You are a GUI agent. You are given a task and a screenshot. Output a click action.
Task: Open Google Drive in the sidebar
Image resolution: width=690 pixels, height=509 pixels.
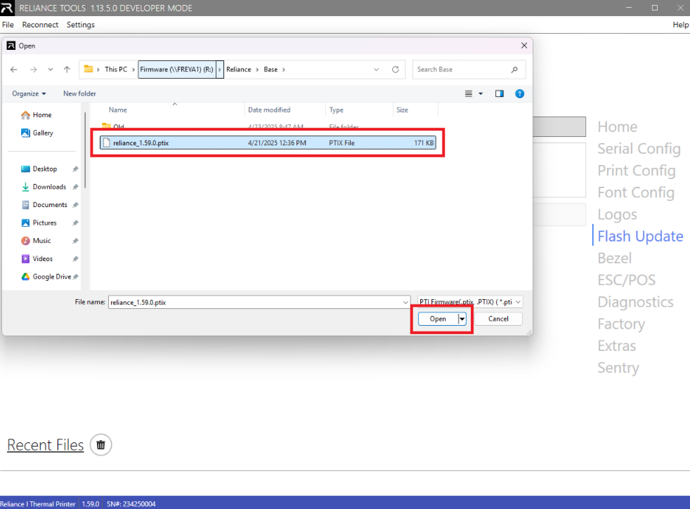tap(51, 277)
